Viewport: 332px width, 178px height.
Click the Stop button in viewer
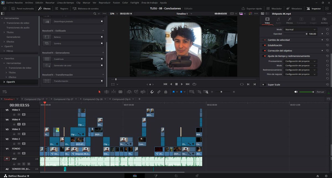176,84
